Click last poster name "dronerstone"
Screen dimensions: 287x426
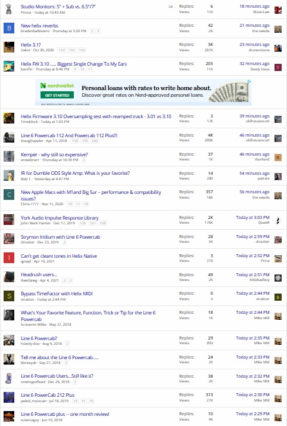[259, 50]
